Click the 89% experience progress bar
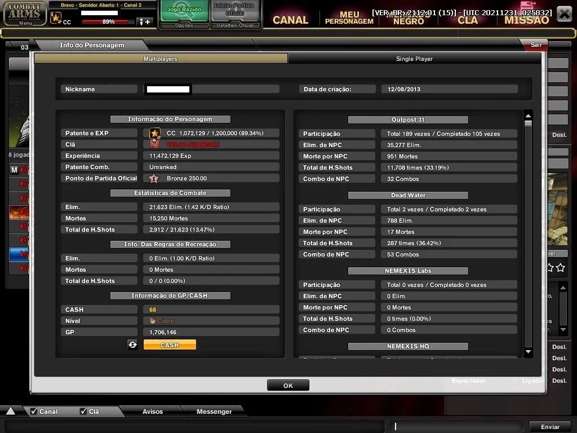 [x=109, y=22]
